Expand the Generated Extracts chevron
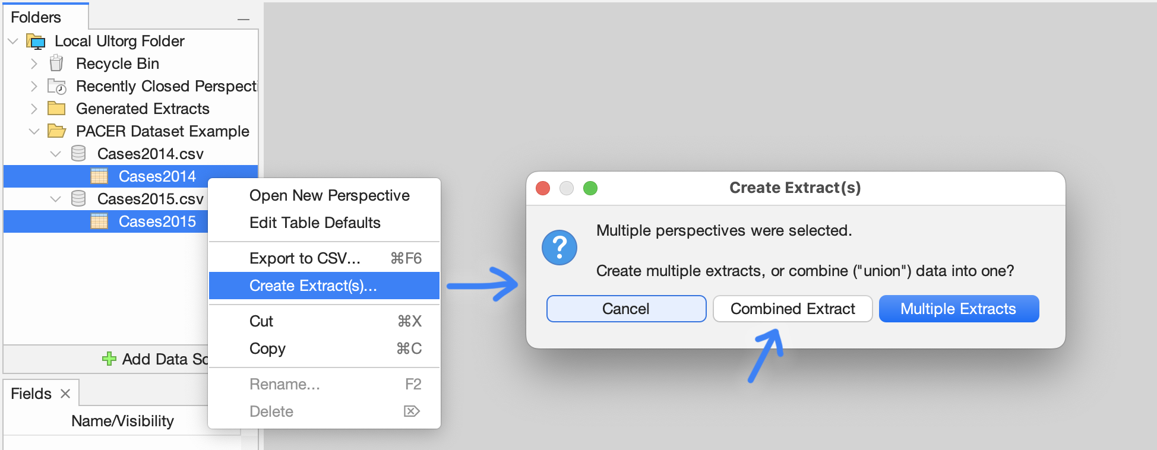Viewport: 1157px width, 450px height. click(x=34, y=108)
